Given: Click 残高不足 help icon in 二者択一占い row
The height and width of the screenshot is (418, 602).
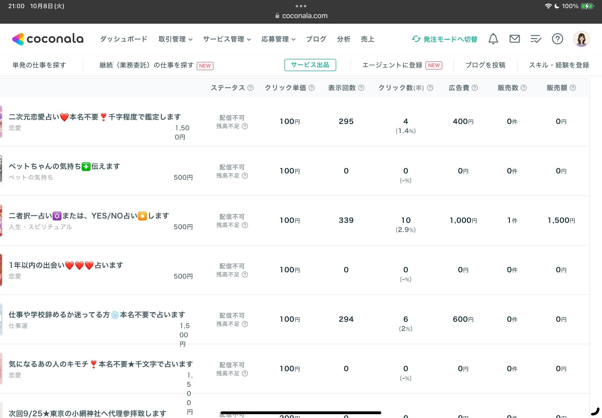Looking at the screenshot, I should (x=245, y=225).
